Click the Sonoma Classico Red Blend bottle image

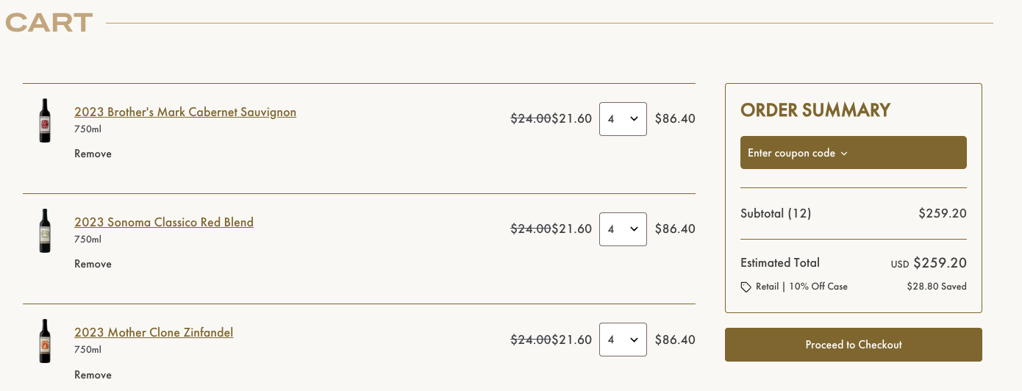pos(45,231)
